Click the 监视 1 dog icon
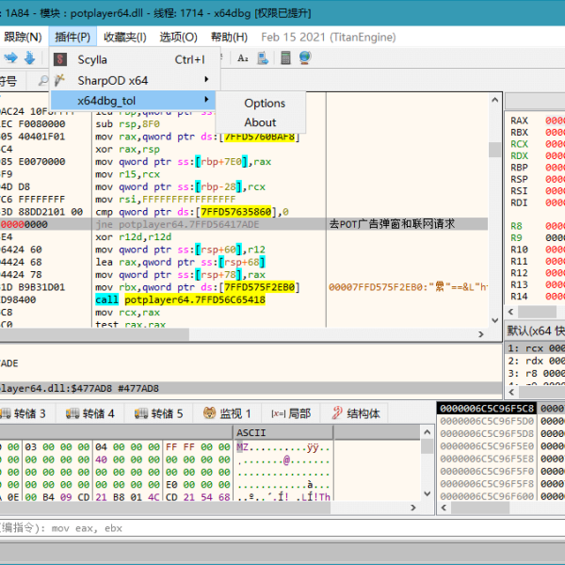Screen dimensions: 565x565 click(x=209, y=413)
